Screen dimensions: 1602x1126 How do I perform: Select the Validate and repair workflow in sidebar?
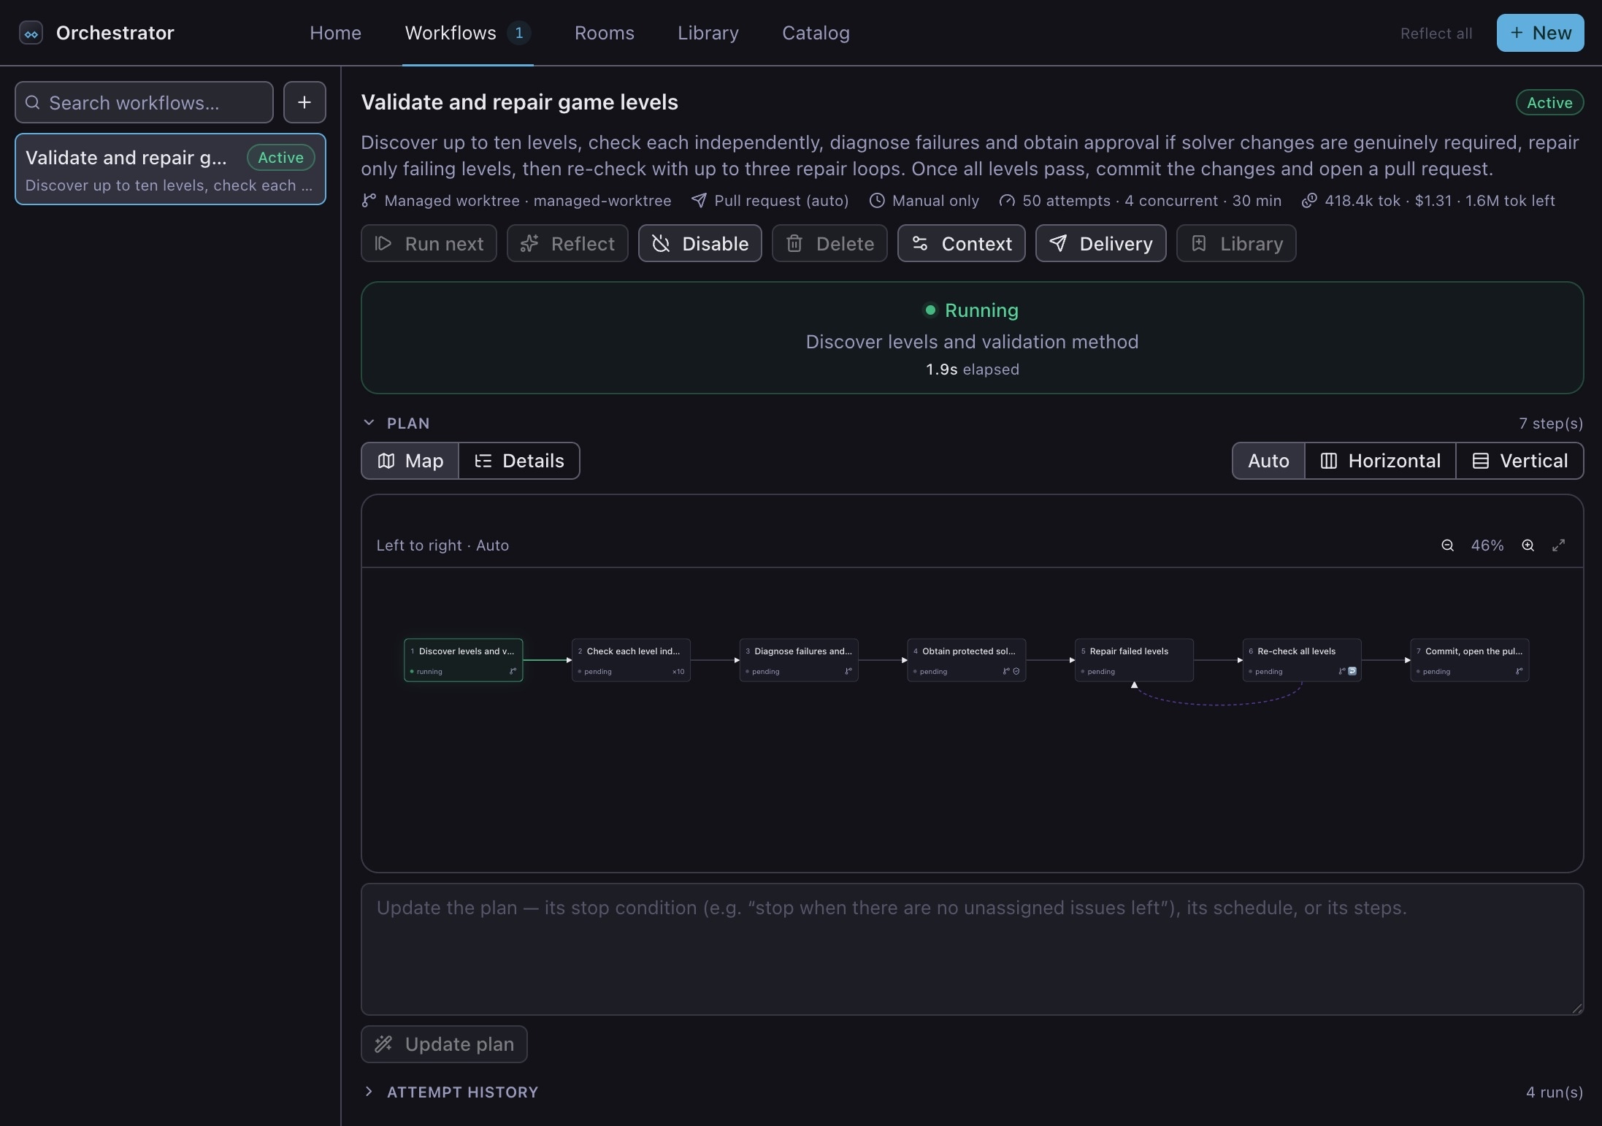170,169
